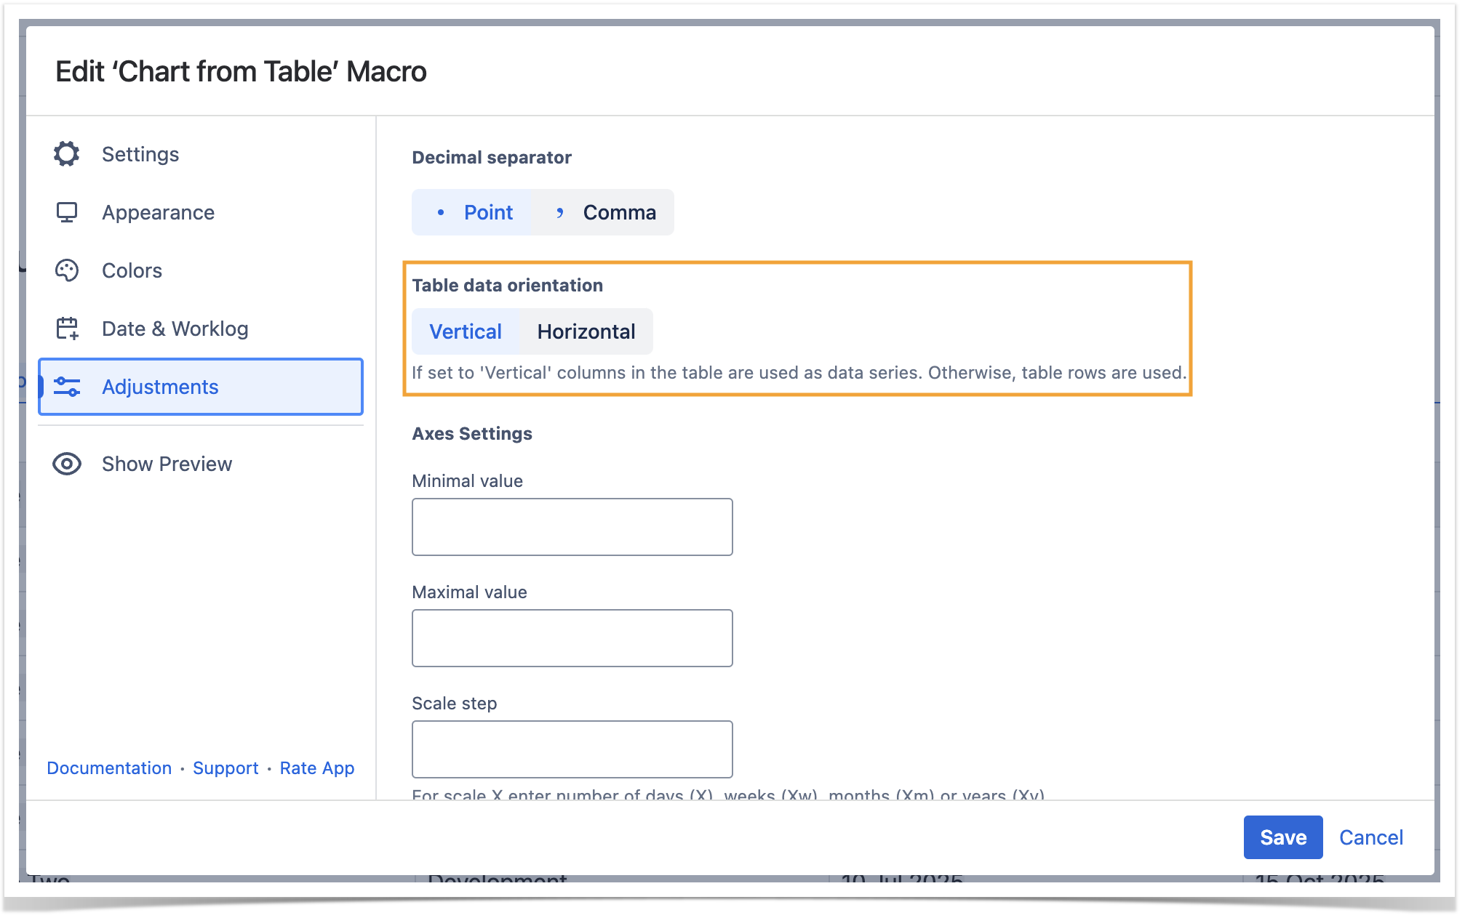Go to Date & Worklog tab
This screenshot has height=918, width=1465.
coord(175,329)
